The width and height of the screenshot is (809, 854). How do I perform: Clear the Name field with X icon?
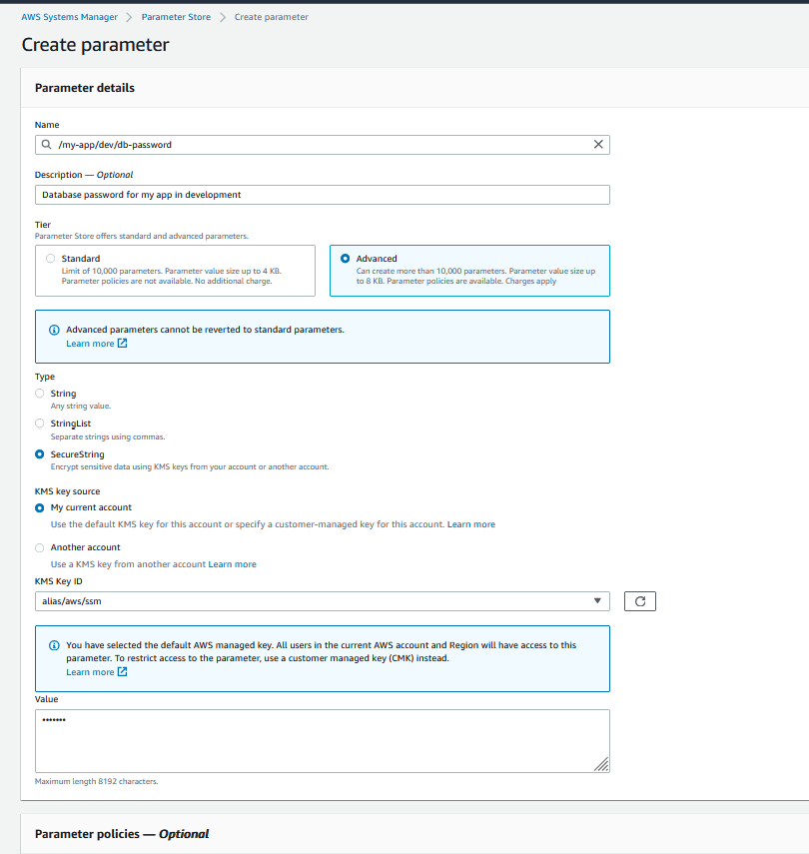tap(598, 145)
